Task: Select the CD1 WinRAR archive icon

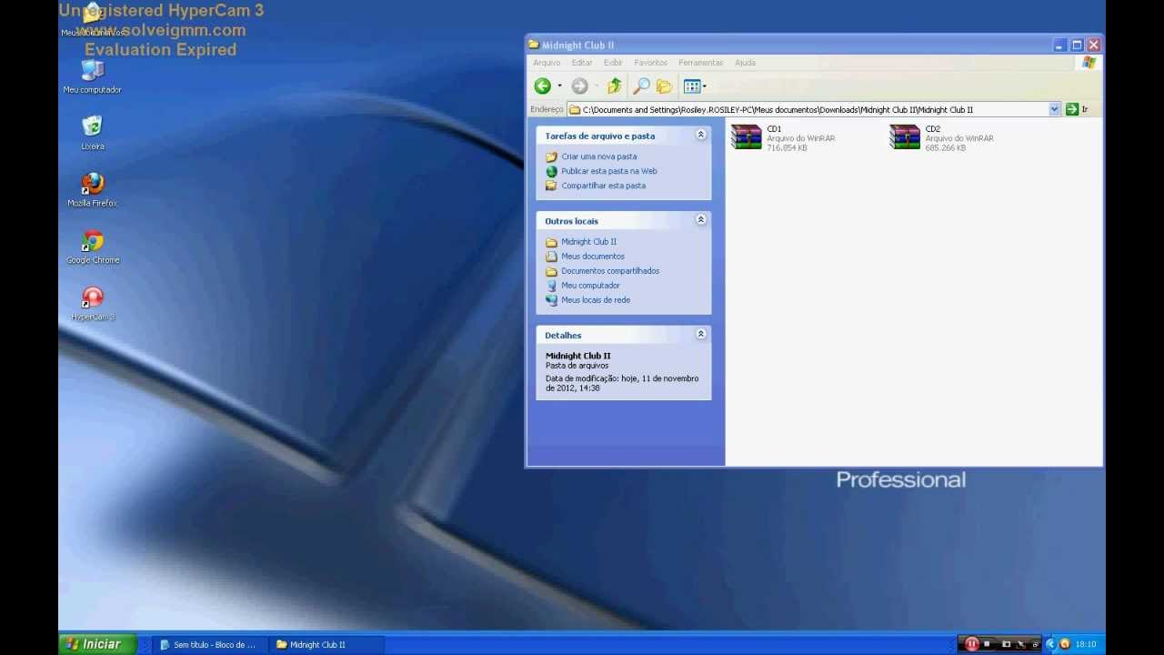Action: [x=747, y=137]
